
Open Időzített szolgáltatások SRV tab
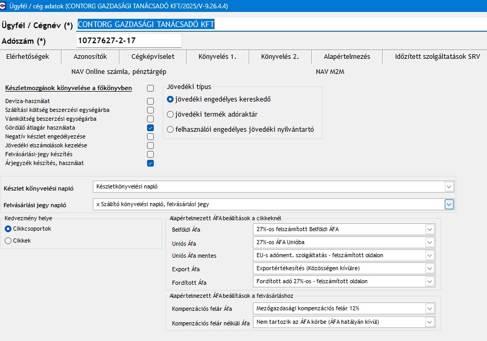tap(437, 56)
